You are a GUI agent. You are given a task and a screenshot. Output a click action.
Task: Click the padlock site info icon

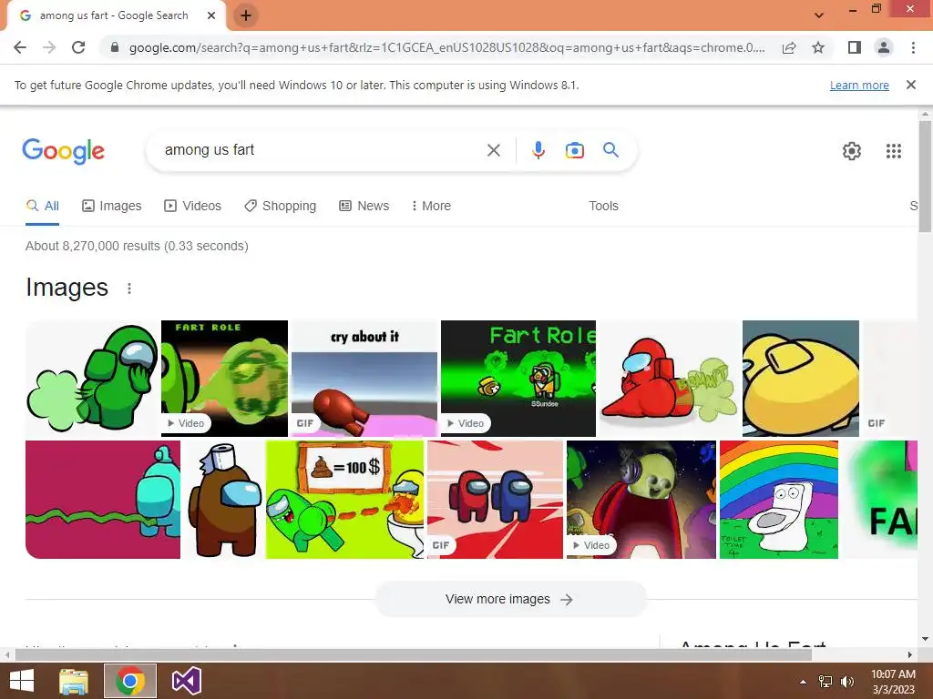coord(115,47)
